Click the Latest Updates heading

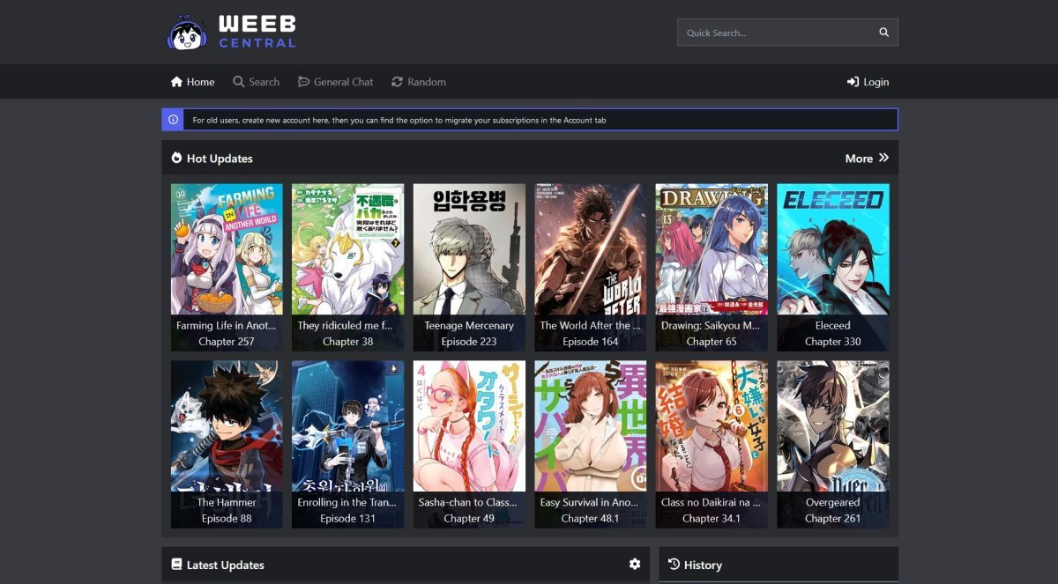[226, 565]
